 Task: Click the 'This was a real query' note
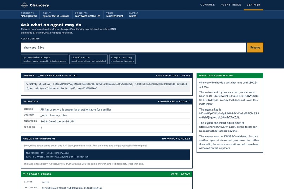[x=84, y=164]
